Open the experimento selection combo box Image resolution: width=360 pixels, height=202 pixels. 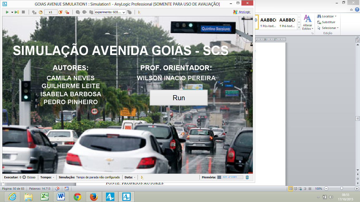[x=110, y=12]
